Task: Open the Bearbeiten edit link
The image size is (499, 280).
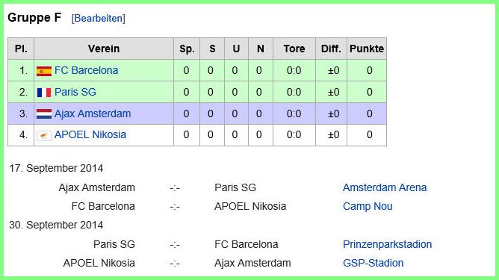Action: click(99, 19)
